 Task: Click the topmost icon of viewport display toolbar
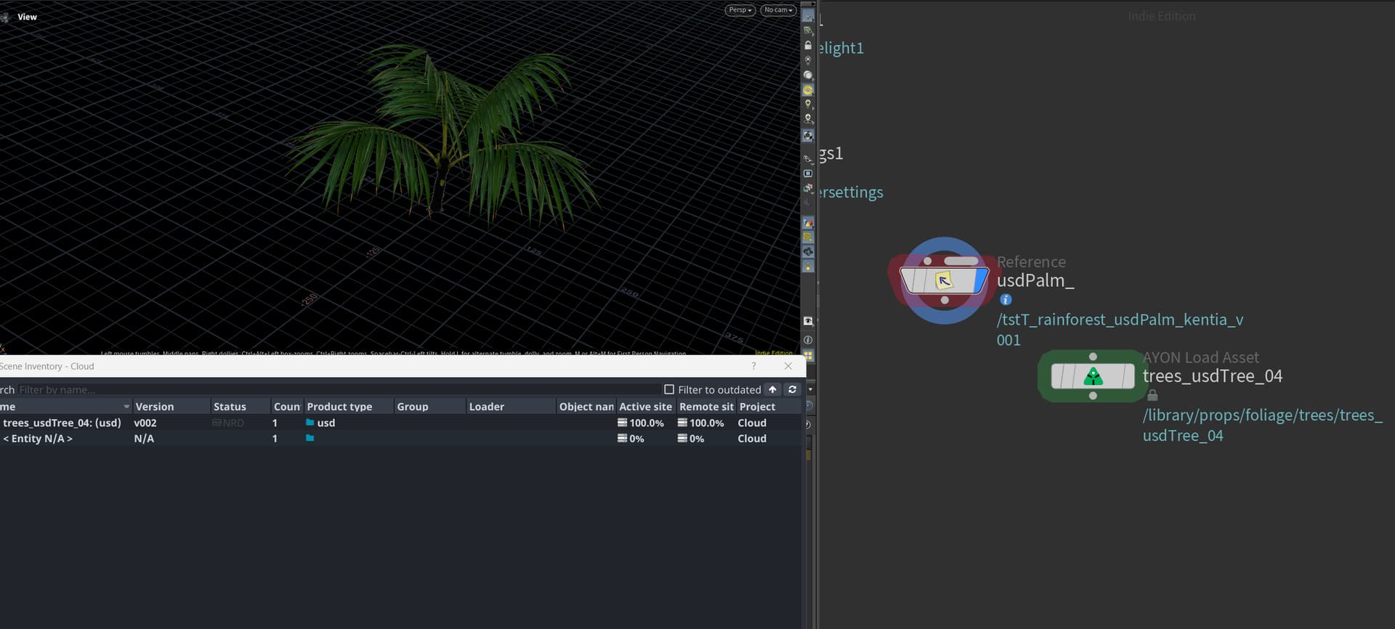click(808, 16)
